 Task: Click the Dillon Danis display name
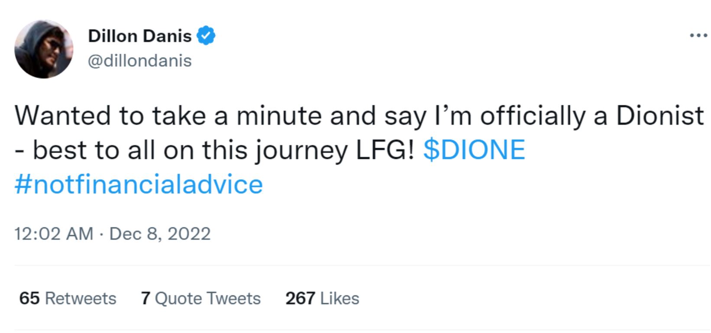pos(139,36)
